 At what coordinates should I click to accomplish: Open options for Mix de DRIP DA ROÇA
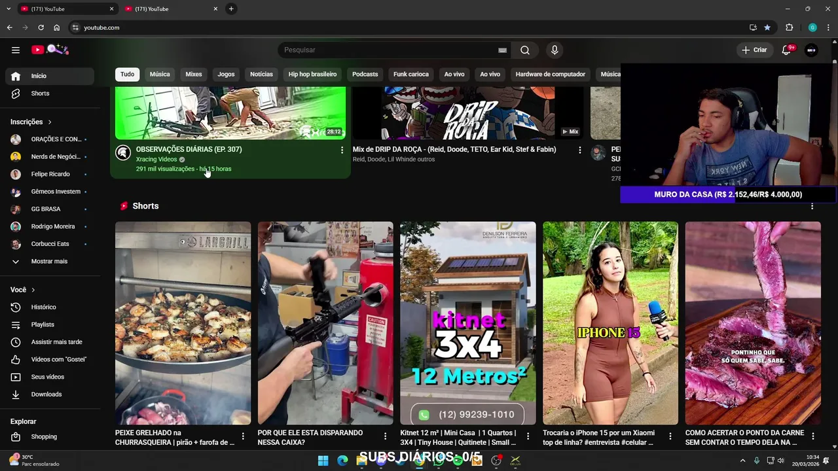579,150
